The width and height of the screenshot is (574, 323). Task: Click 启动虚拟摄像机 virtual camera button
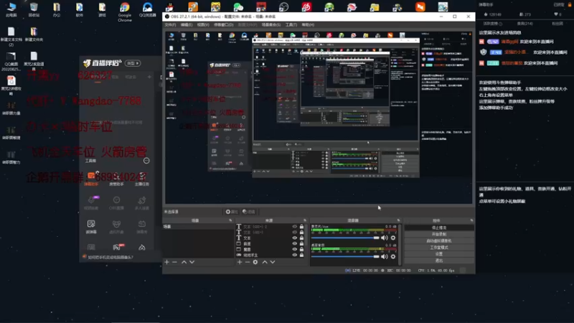pyautogui.click(x=439, y=241)
